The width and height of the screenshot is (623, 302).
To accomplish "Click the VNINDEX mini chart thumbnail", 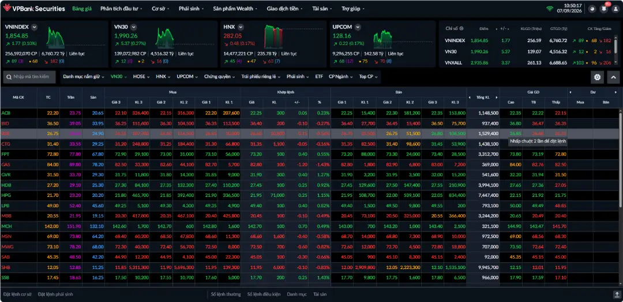I will pos(55,37).
